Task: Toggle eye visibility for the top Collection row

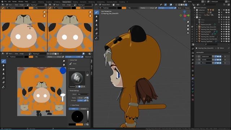Action: [224, 10]
